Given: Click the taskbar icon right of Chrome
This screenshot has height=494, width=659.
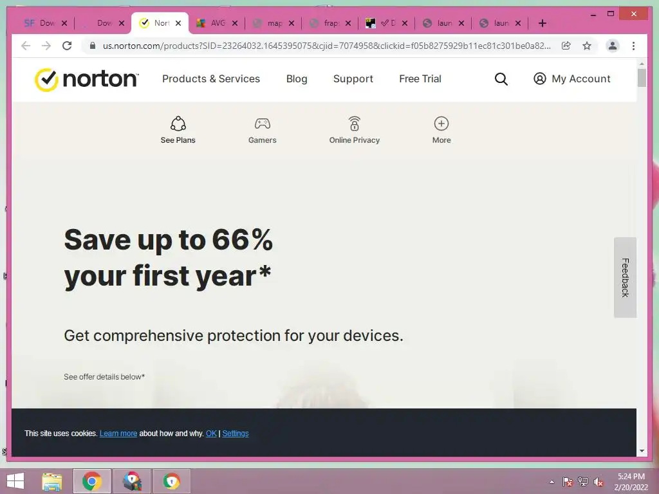Looking at the screenshot, I should tap(132, 481).
